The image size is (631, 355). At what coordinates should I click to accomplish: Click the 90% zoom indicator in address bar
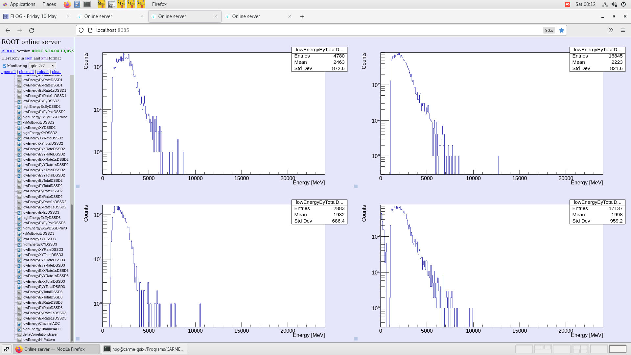point(549,30)
